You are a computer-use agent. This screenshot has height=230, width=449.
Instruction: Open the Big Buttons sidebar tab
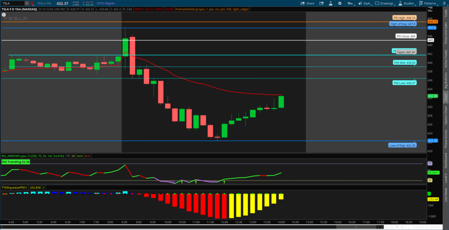point(445,80)
